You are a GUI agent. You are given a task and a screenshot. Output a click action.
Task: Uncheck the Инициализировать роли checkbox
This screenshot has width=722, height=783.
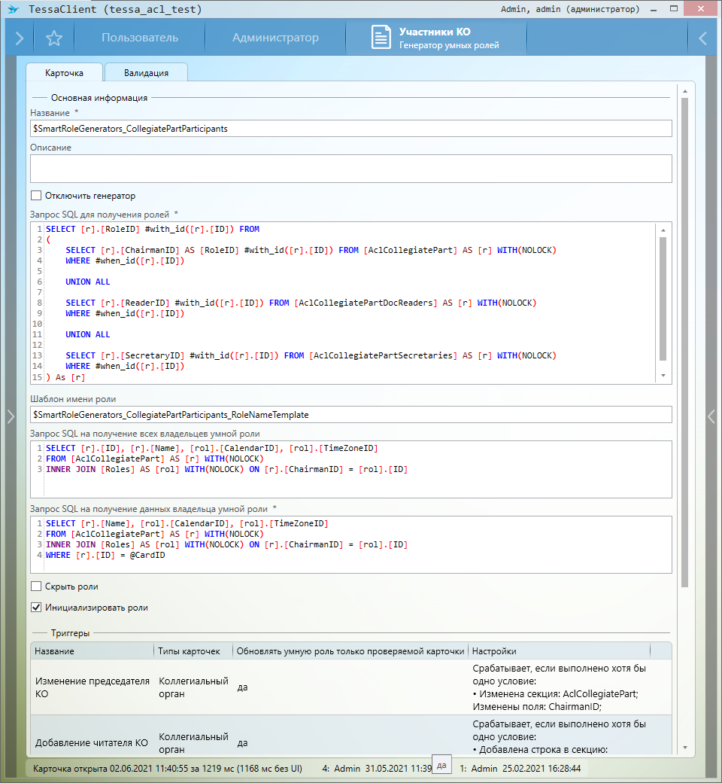tap(36, 608)
